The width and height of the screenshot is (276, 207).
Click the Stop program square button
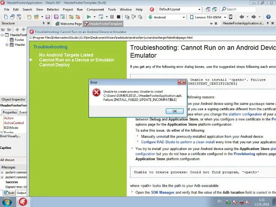(x=118, y=17)
